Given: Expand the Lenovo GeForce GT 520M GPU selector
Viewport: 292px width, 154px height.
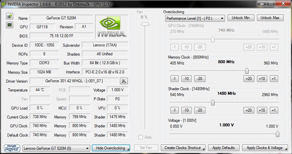Looking at the screenshot, I should point(56,148).
